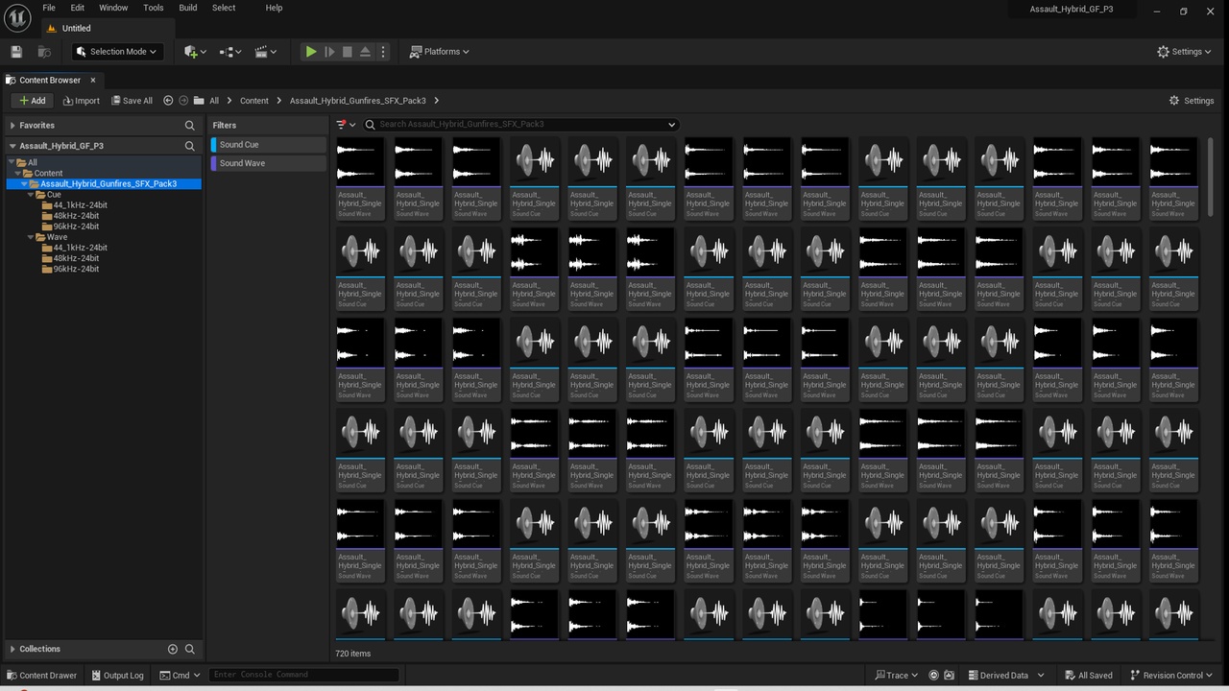
Task: Select the Content Browser tab
Action: [50, 81]
